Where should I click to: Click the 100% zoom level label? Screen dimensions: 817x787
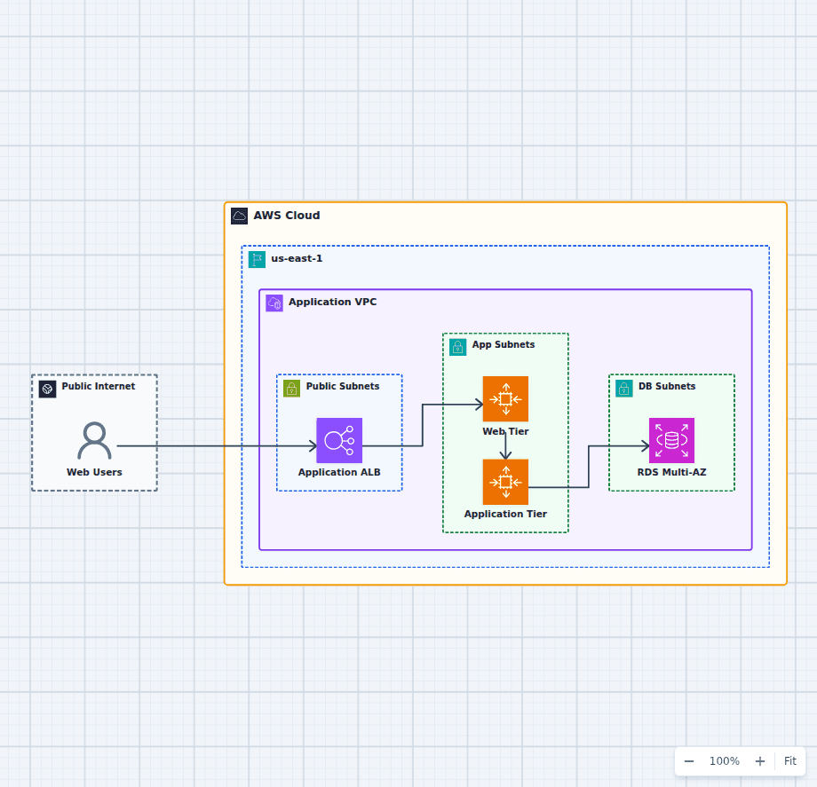pos(725,761)
